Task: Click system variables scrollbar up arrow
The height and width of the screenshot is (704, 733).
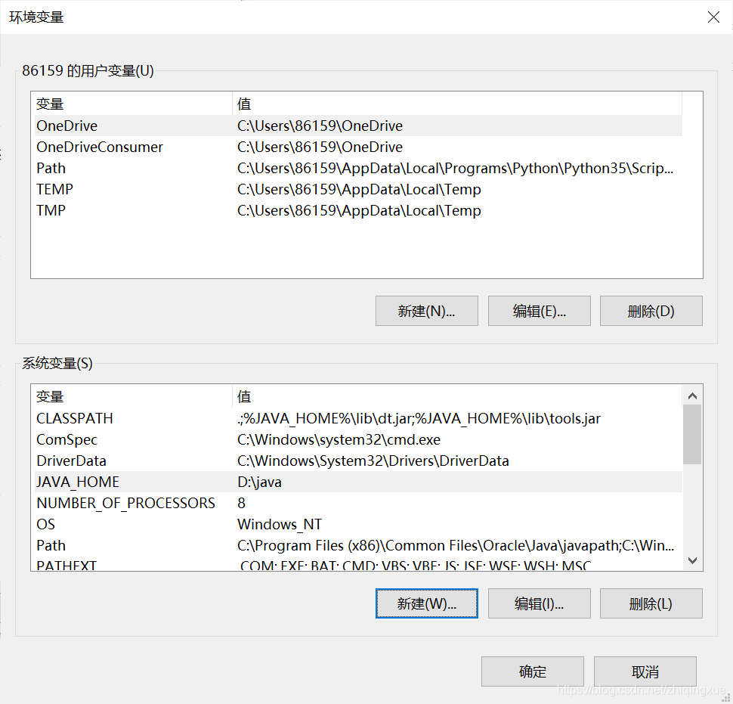Action: tap(693, 395)
